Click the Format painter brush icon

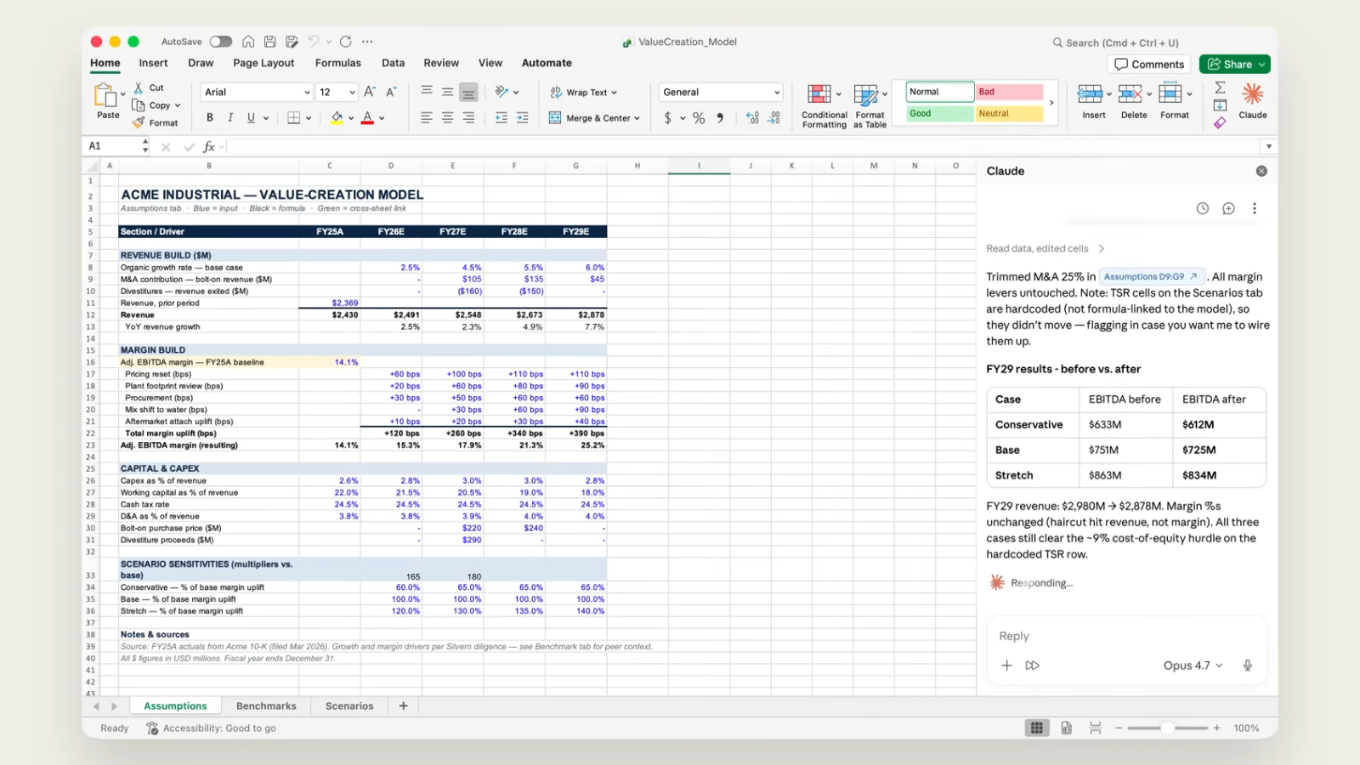pos(139,122)
